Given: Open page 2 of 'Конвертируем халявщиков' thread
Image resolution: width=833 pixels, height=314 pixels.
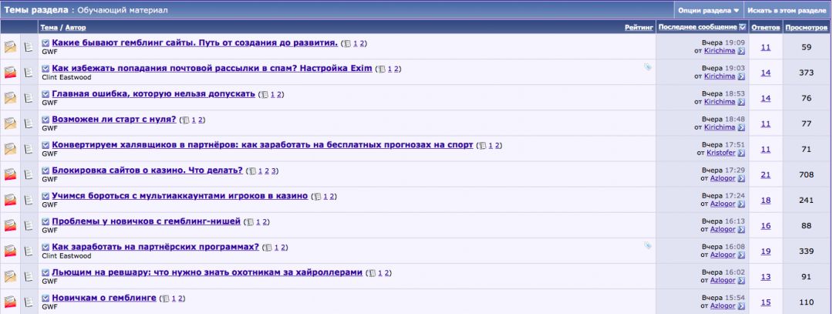Looking at the screenshot, I should pos(496,146).
